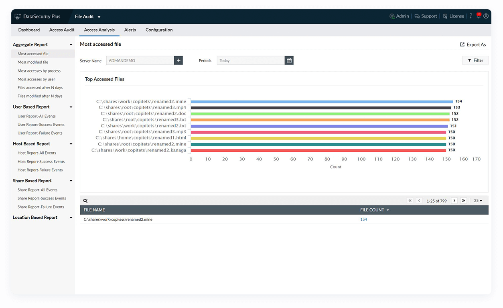Viewport: 503px width, 308px height.
Task: Open the Configuration tab
Action: click(159, 30)
